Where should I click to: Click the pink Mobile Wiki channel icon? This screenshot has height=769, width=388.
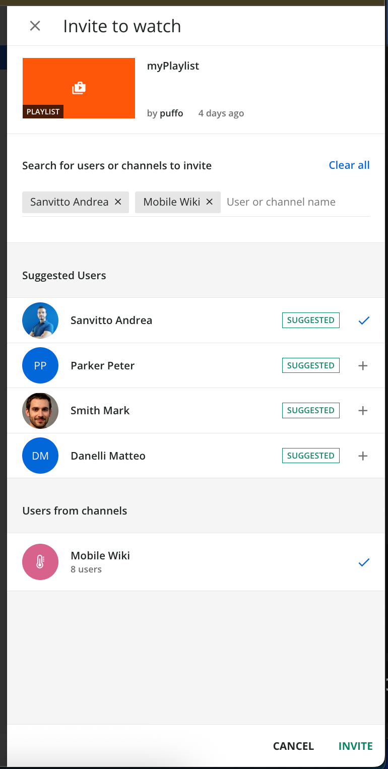click(40, 562)
